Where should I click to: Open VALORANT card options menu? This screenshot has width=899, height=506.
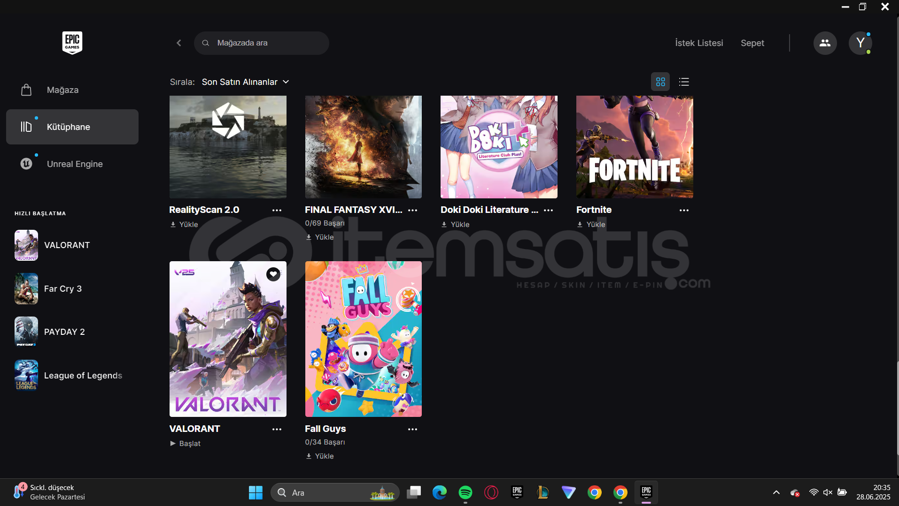point(277,429)
